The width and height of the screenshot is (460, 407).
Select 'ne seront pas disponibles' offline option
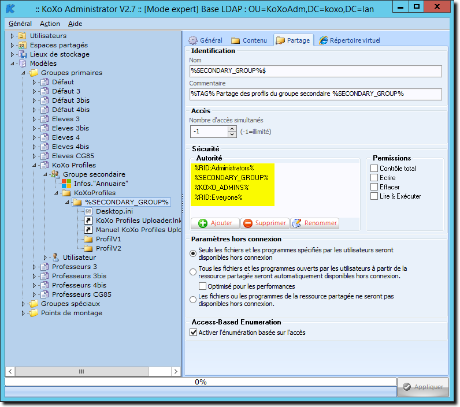click(193, 300)
